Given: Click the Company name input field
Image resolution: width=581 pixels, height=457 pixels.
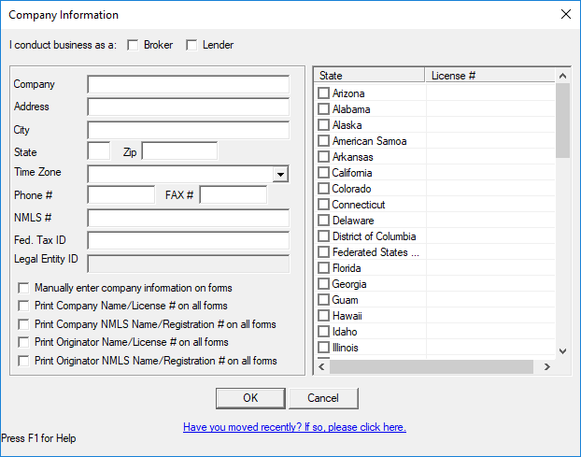Looking at the screenshot, I should click(189, 84).
